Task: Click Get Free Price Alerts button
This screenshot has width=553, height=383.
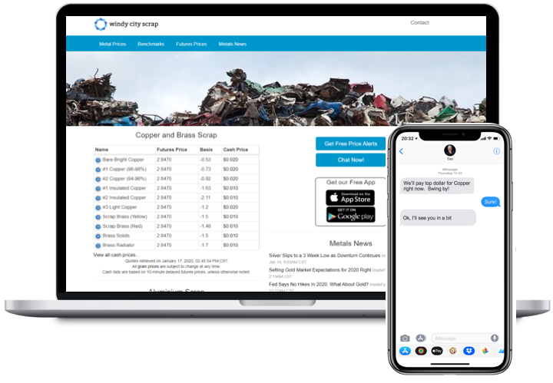Action: [350, 144]
